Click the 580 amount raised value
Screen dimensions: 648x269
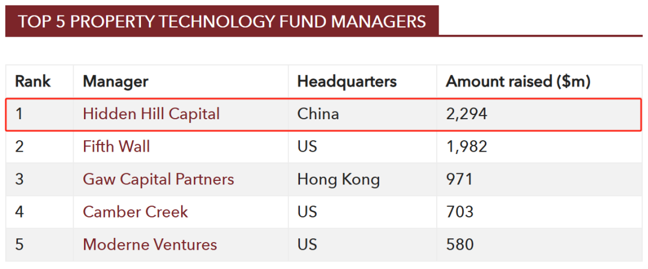pos(460,244)
